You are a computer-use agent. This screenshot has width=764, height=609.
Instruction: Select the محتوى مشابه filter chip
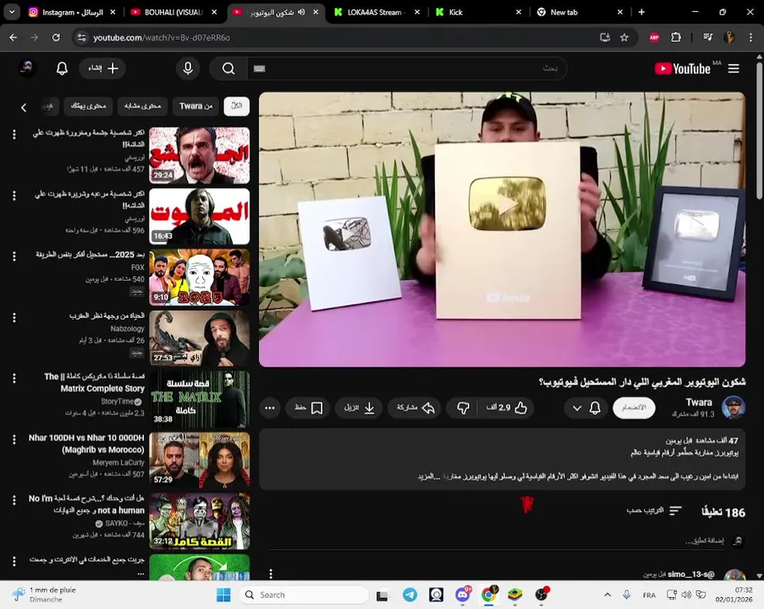click(x=142, y=107)
